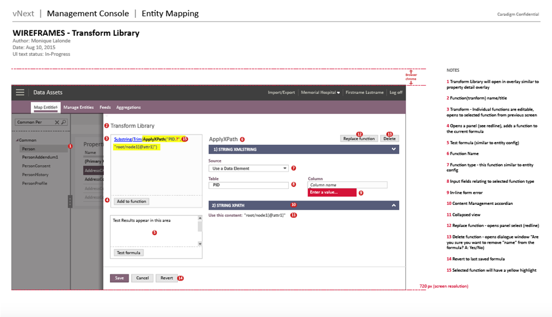
Task: Go to the Feeds tab
Action: [x=105, y=108]
